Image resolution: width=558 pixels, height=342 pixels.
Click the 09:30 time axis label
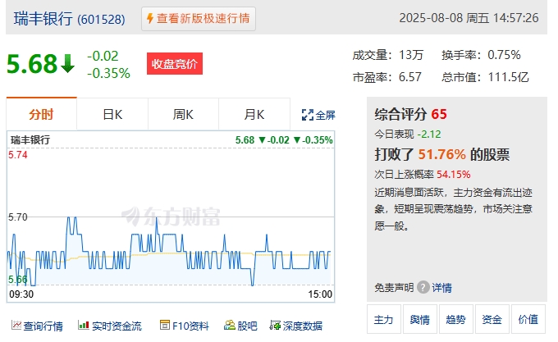[x=21, y=294]
